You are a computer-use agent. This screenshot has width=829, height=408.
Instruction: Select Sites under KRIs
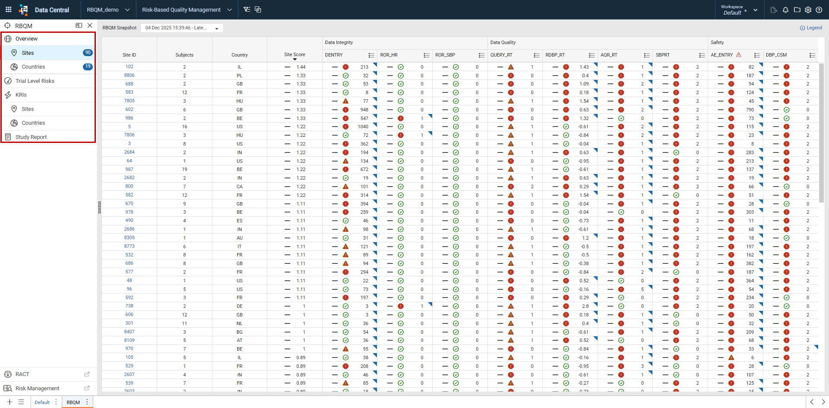[x=48, y=109]
